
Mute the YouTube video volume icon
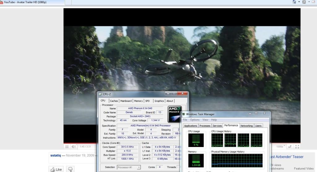(x=74, y=147)
